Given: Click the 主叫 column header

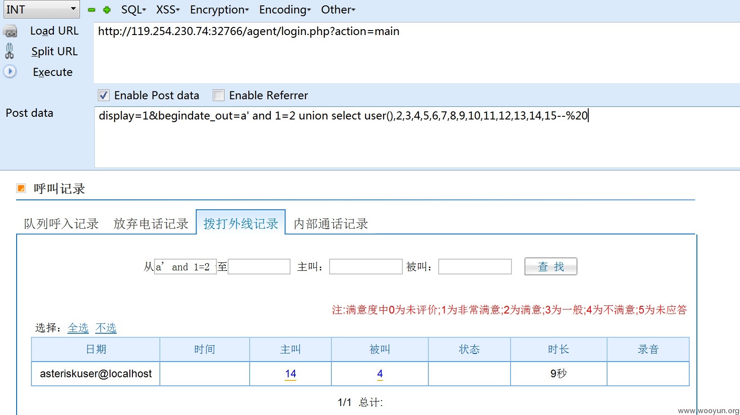Looking at the screenshot, I should (x=291, y=349).
